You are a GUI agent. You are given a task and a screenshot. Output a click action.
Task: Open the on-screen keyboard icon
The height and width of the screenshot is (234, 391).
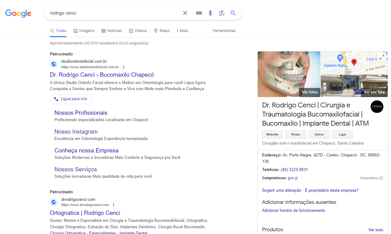point(199,13)
